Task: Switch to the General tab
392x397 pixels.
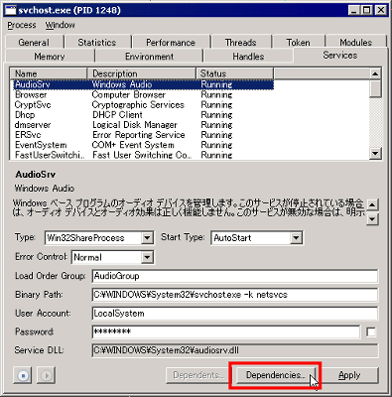Action: pyautogui.click(x=34, y=43)
